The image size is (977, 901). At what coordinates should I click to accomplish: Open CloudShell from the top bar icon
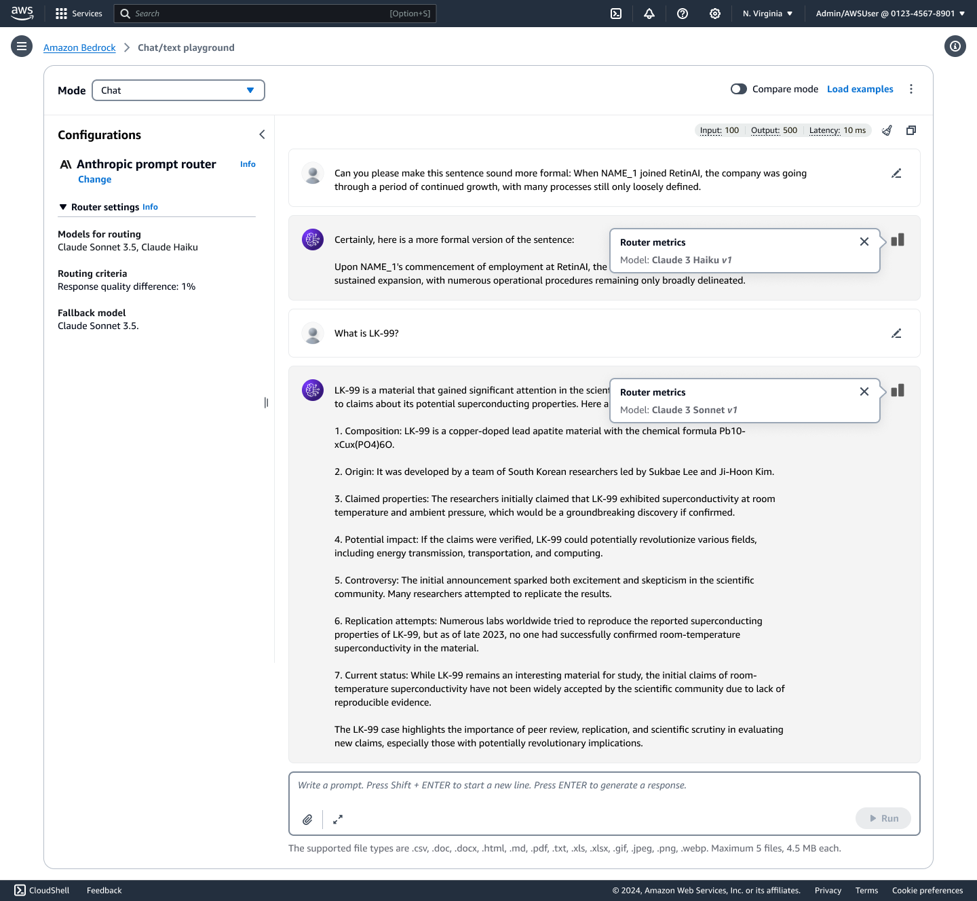coord(616,14)
